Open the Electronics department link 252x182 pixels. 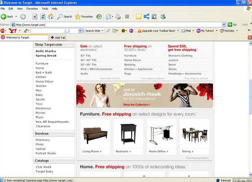[43, 108]
